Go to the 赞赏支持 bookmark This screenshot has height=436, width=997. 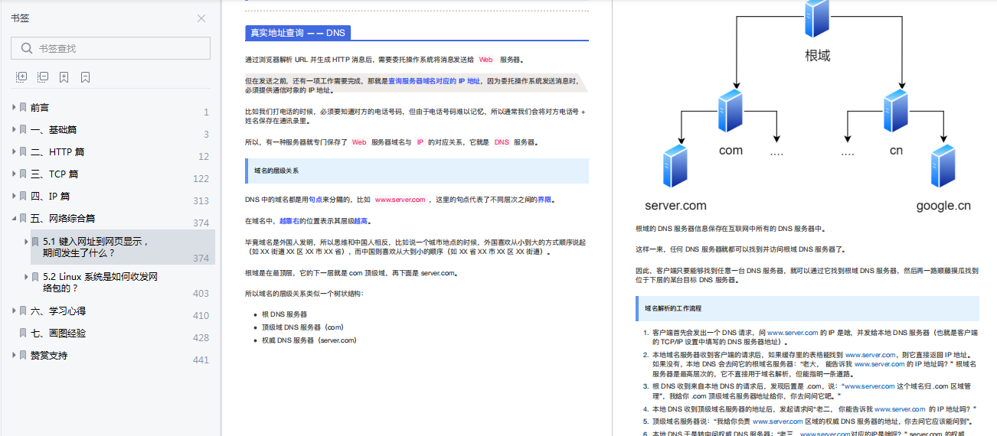[49, 356]
